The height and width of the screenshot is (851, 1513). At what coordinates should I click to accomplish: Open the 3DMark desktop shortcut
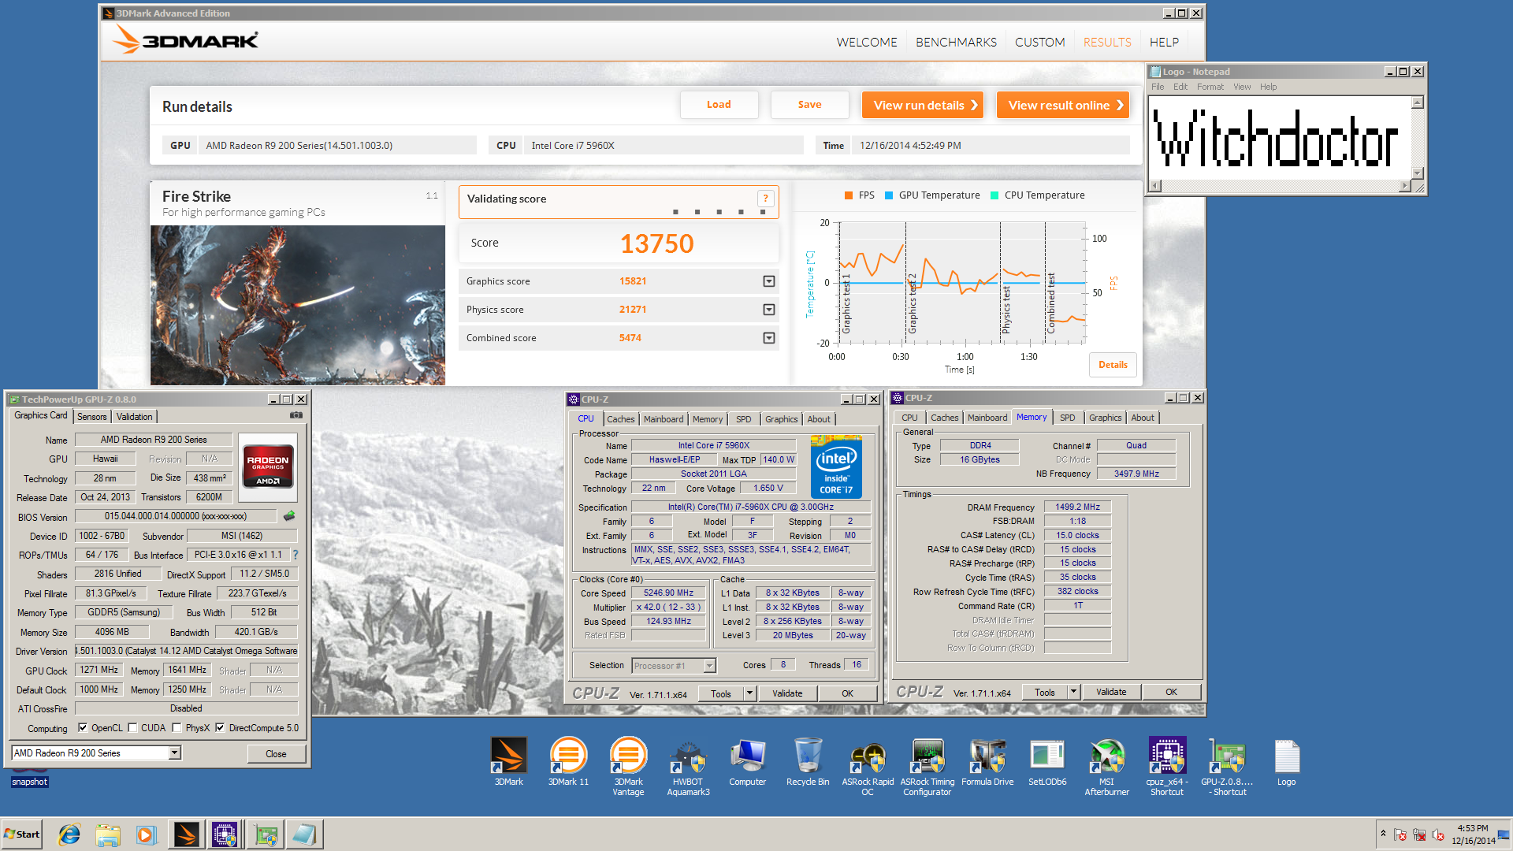point(508,761)
